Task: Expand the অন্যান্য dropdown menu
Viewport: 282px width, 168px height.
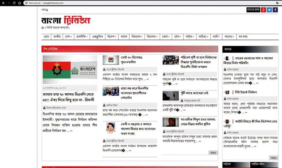Action: [229, 37]
